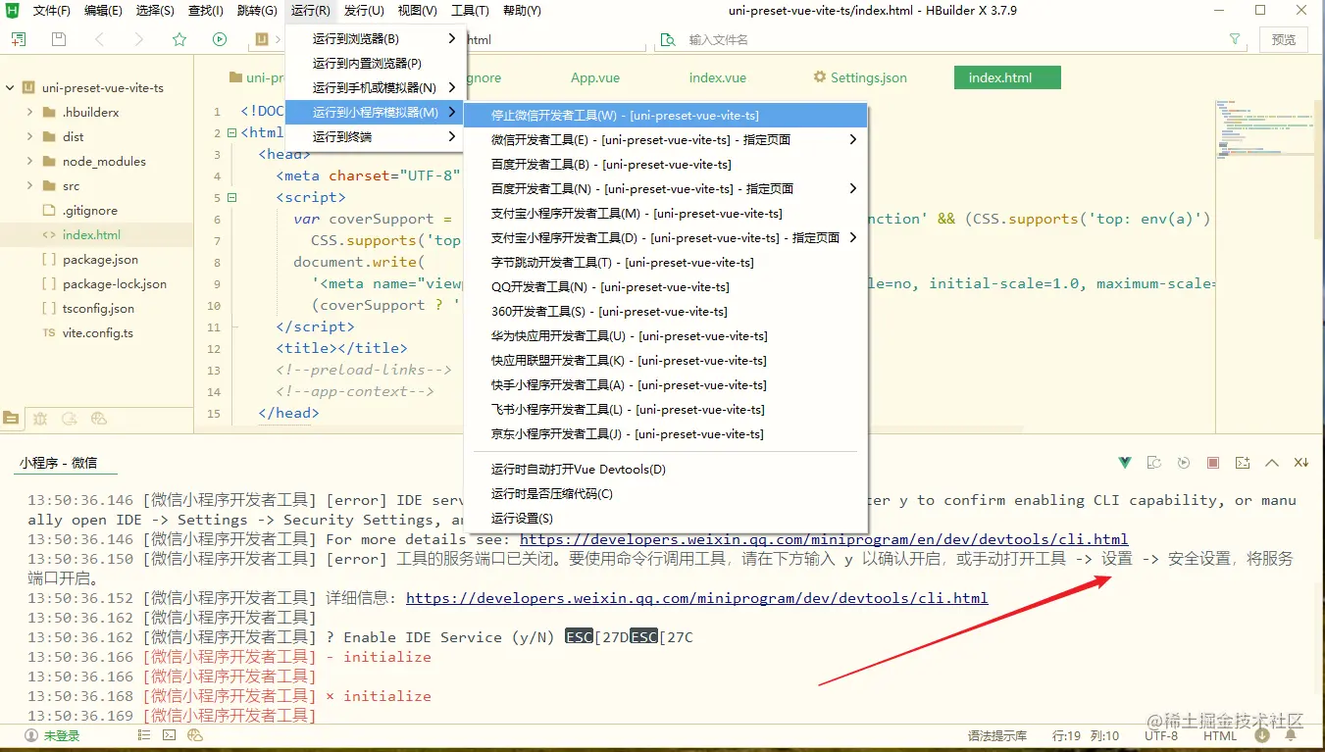Image resolution: width=1325 pixels, height=752 pixels.
Task: Switch to the index.vue tab
Action: tap(717, 78)
